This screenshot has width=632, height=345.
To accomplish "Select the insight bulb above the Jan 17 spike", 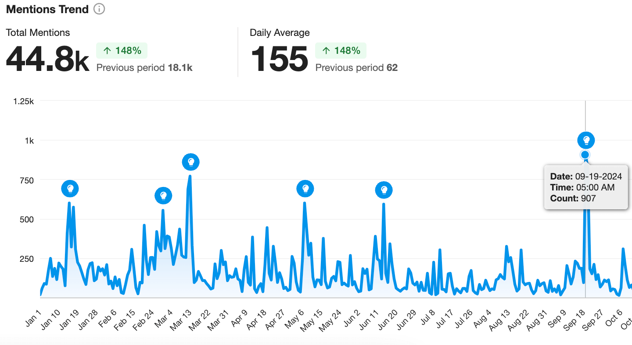I will [70, 189].
